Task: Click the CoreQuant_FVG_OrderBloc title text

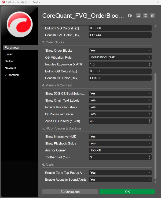Action: 83,16
